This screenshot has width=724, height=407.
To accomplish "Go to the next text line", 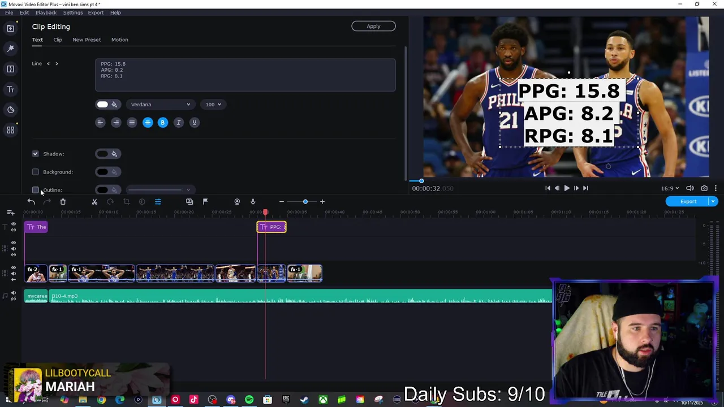I will coord(57,64).
